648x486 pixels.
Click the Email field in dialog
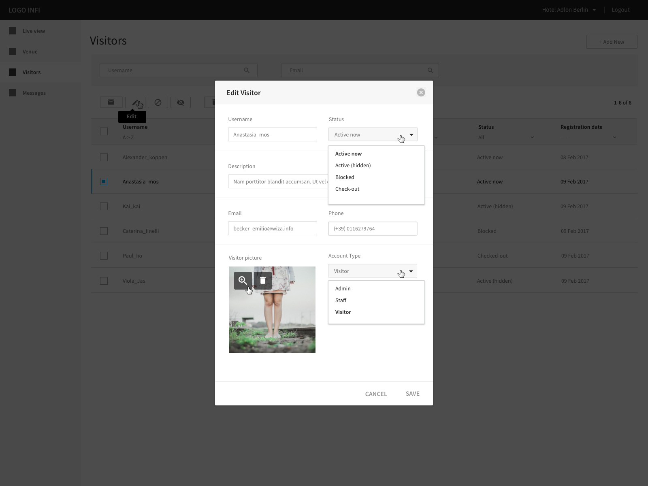(x=273, y=228)
